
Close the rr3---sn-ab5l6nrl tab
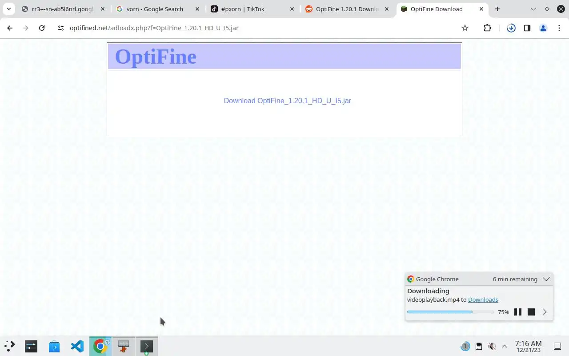pos(103,9)
